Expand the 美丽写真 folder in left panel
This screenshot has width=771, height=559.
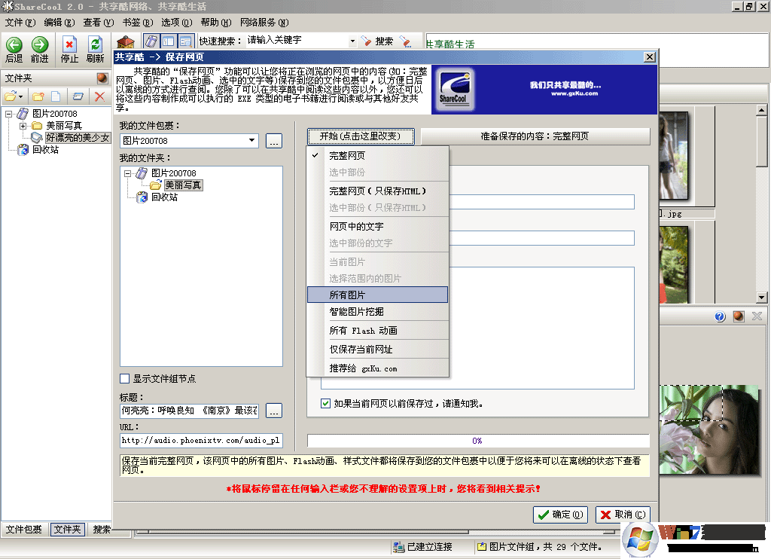pyautogui.click(x=23, y=126)
